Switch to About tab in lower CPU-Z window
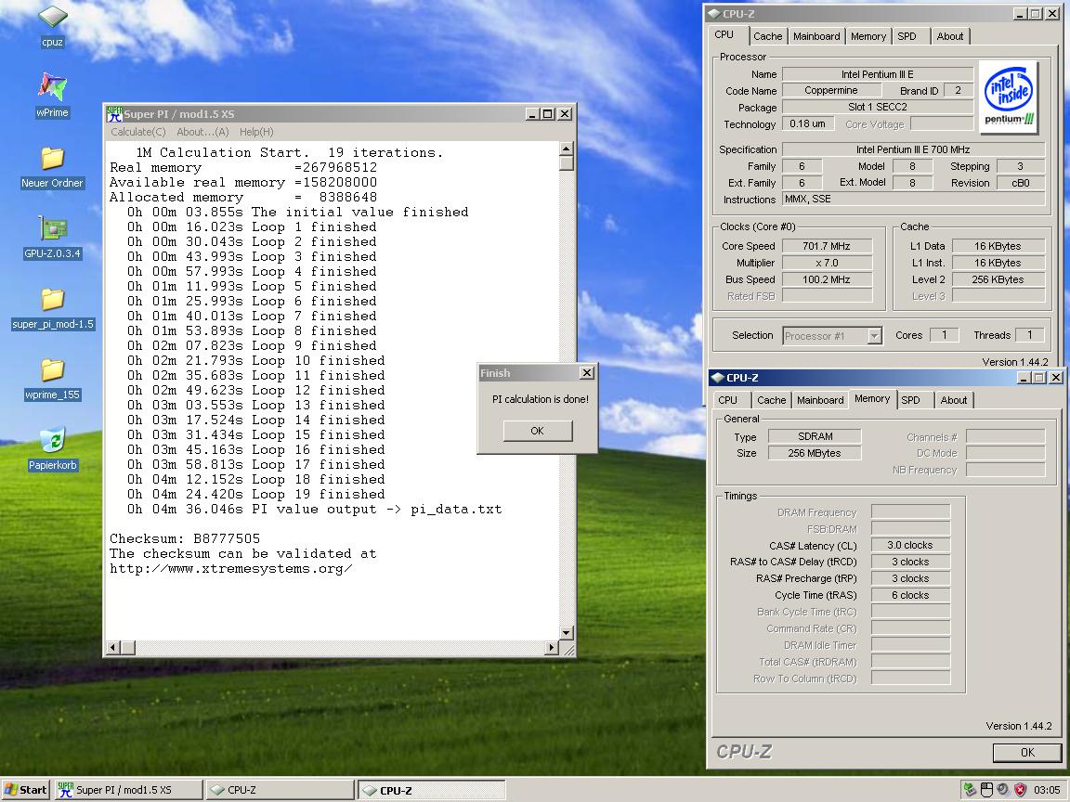This screenshot has height=802, width=1070. click(953, 400)
